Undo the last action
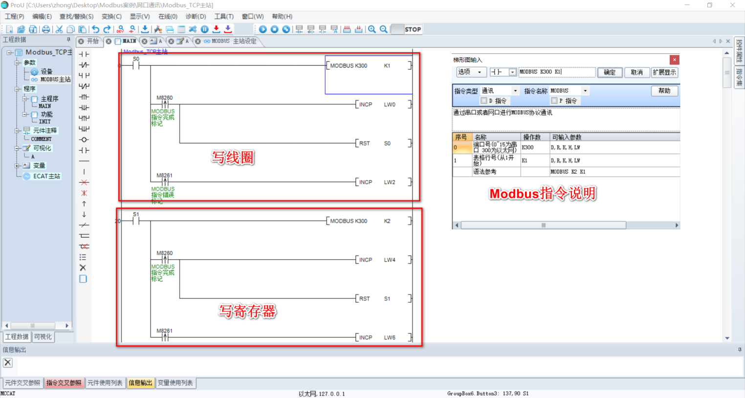745x398 pixels. point(95,29)
